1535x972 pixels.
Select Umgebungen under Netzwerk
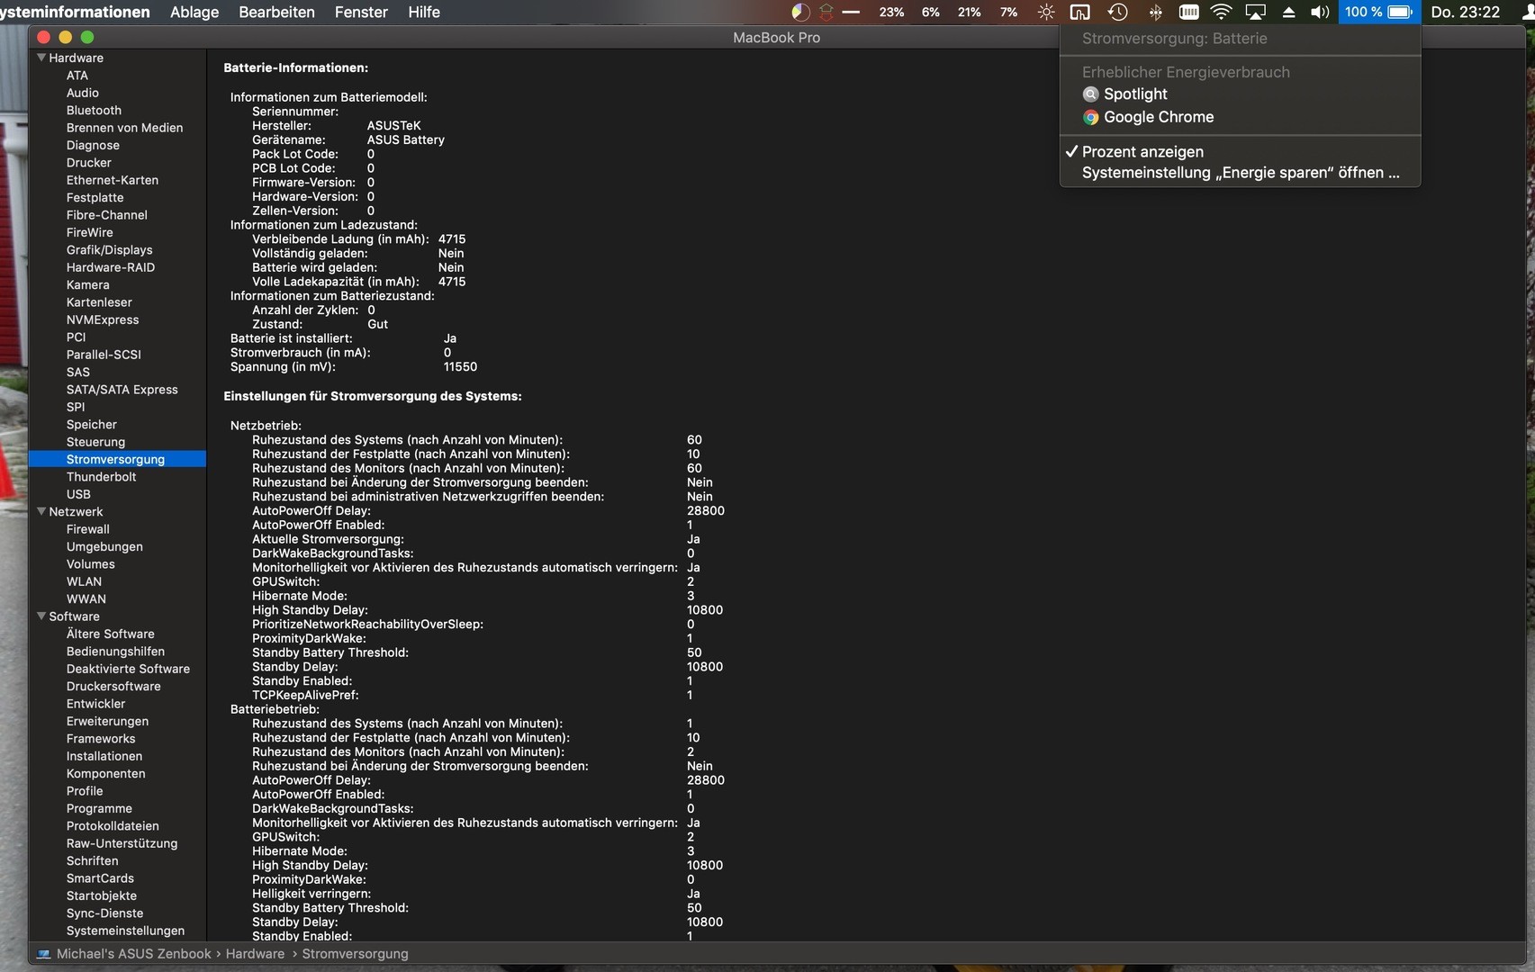tap(104, 547)
